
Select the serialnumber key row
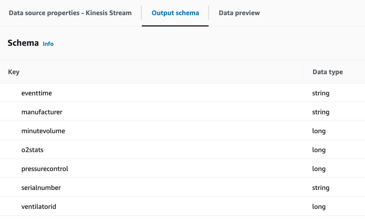click(41, 188)
